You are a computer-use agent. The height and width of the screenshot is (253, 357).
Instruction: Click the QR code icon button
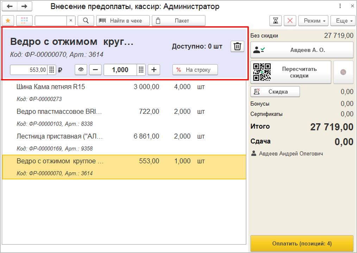pyautogui.click(x=262, y=72)
